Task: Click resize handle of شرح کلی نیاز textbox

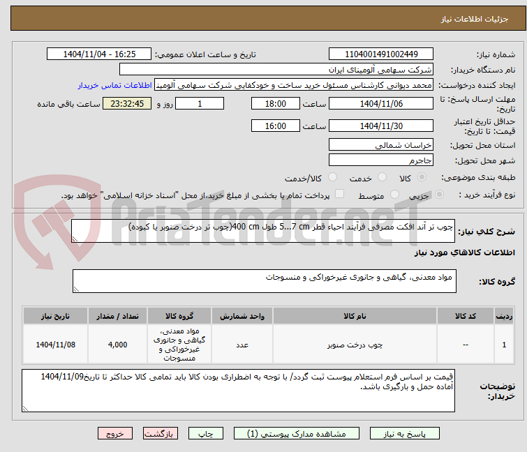Action: point(75,239)
